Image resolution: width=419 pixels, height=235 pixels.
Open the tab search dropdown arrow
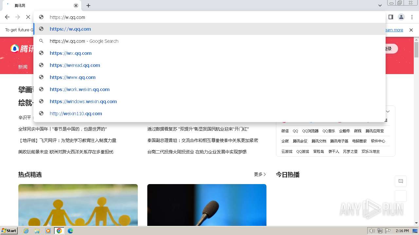tap(380, 6)
